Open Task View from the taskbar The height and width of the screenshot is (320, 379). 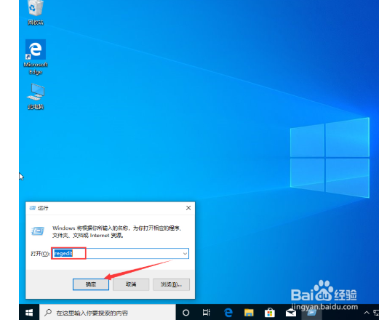[x=207, y=313]
